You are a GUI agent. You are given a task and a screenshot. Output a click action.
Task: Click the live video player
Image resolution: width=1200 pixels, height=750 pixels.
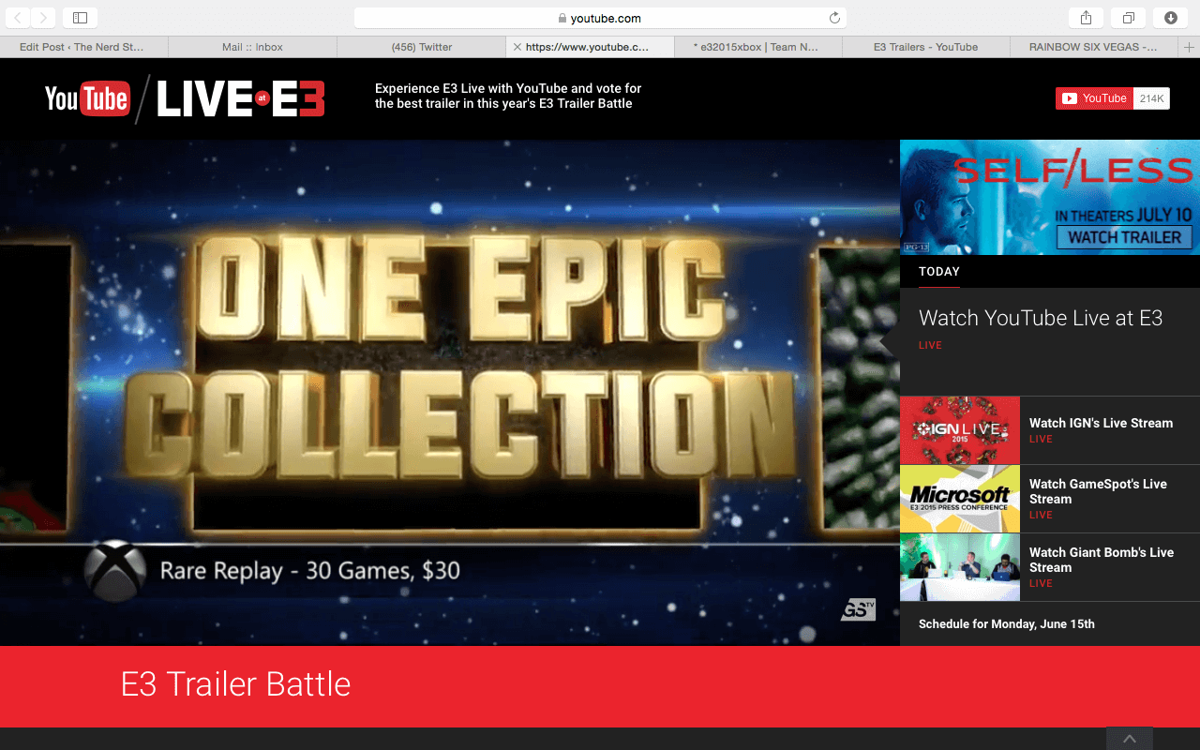tap(450, 393)
